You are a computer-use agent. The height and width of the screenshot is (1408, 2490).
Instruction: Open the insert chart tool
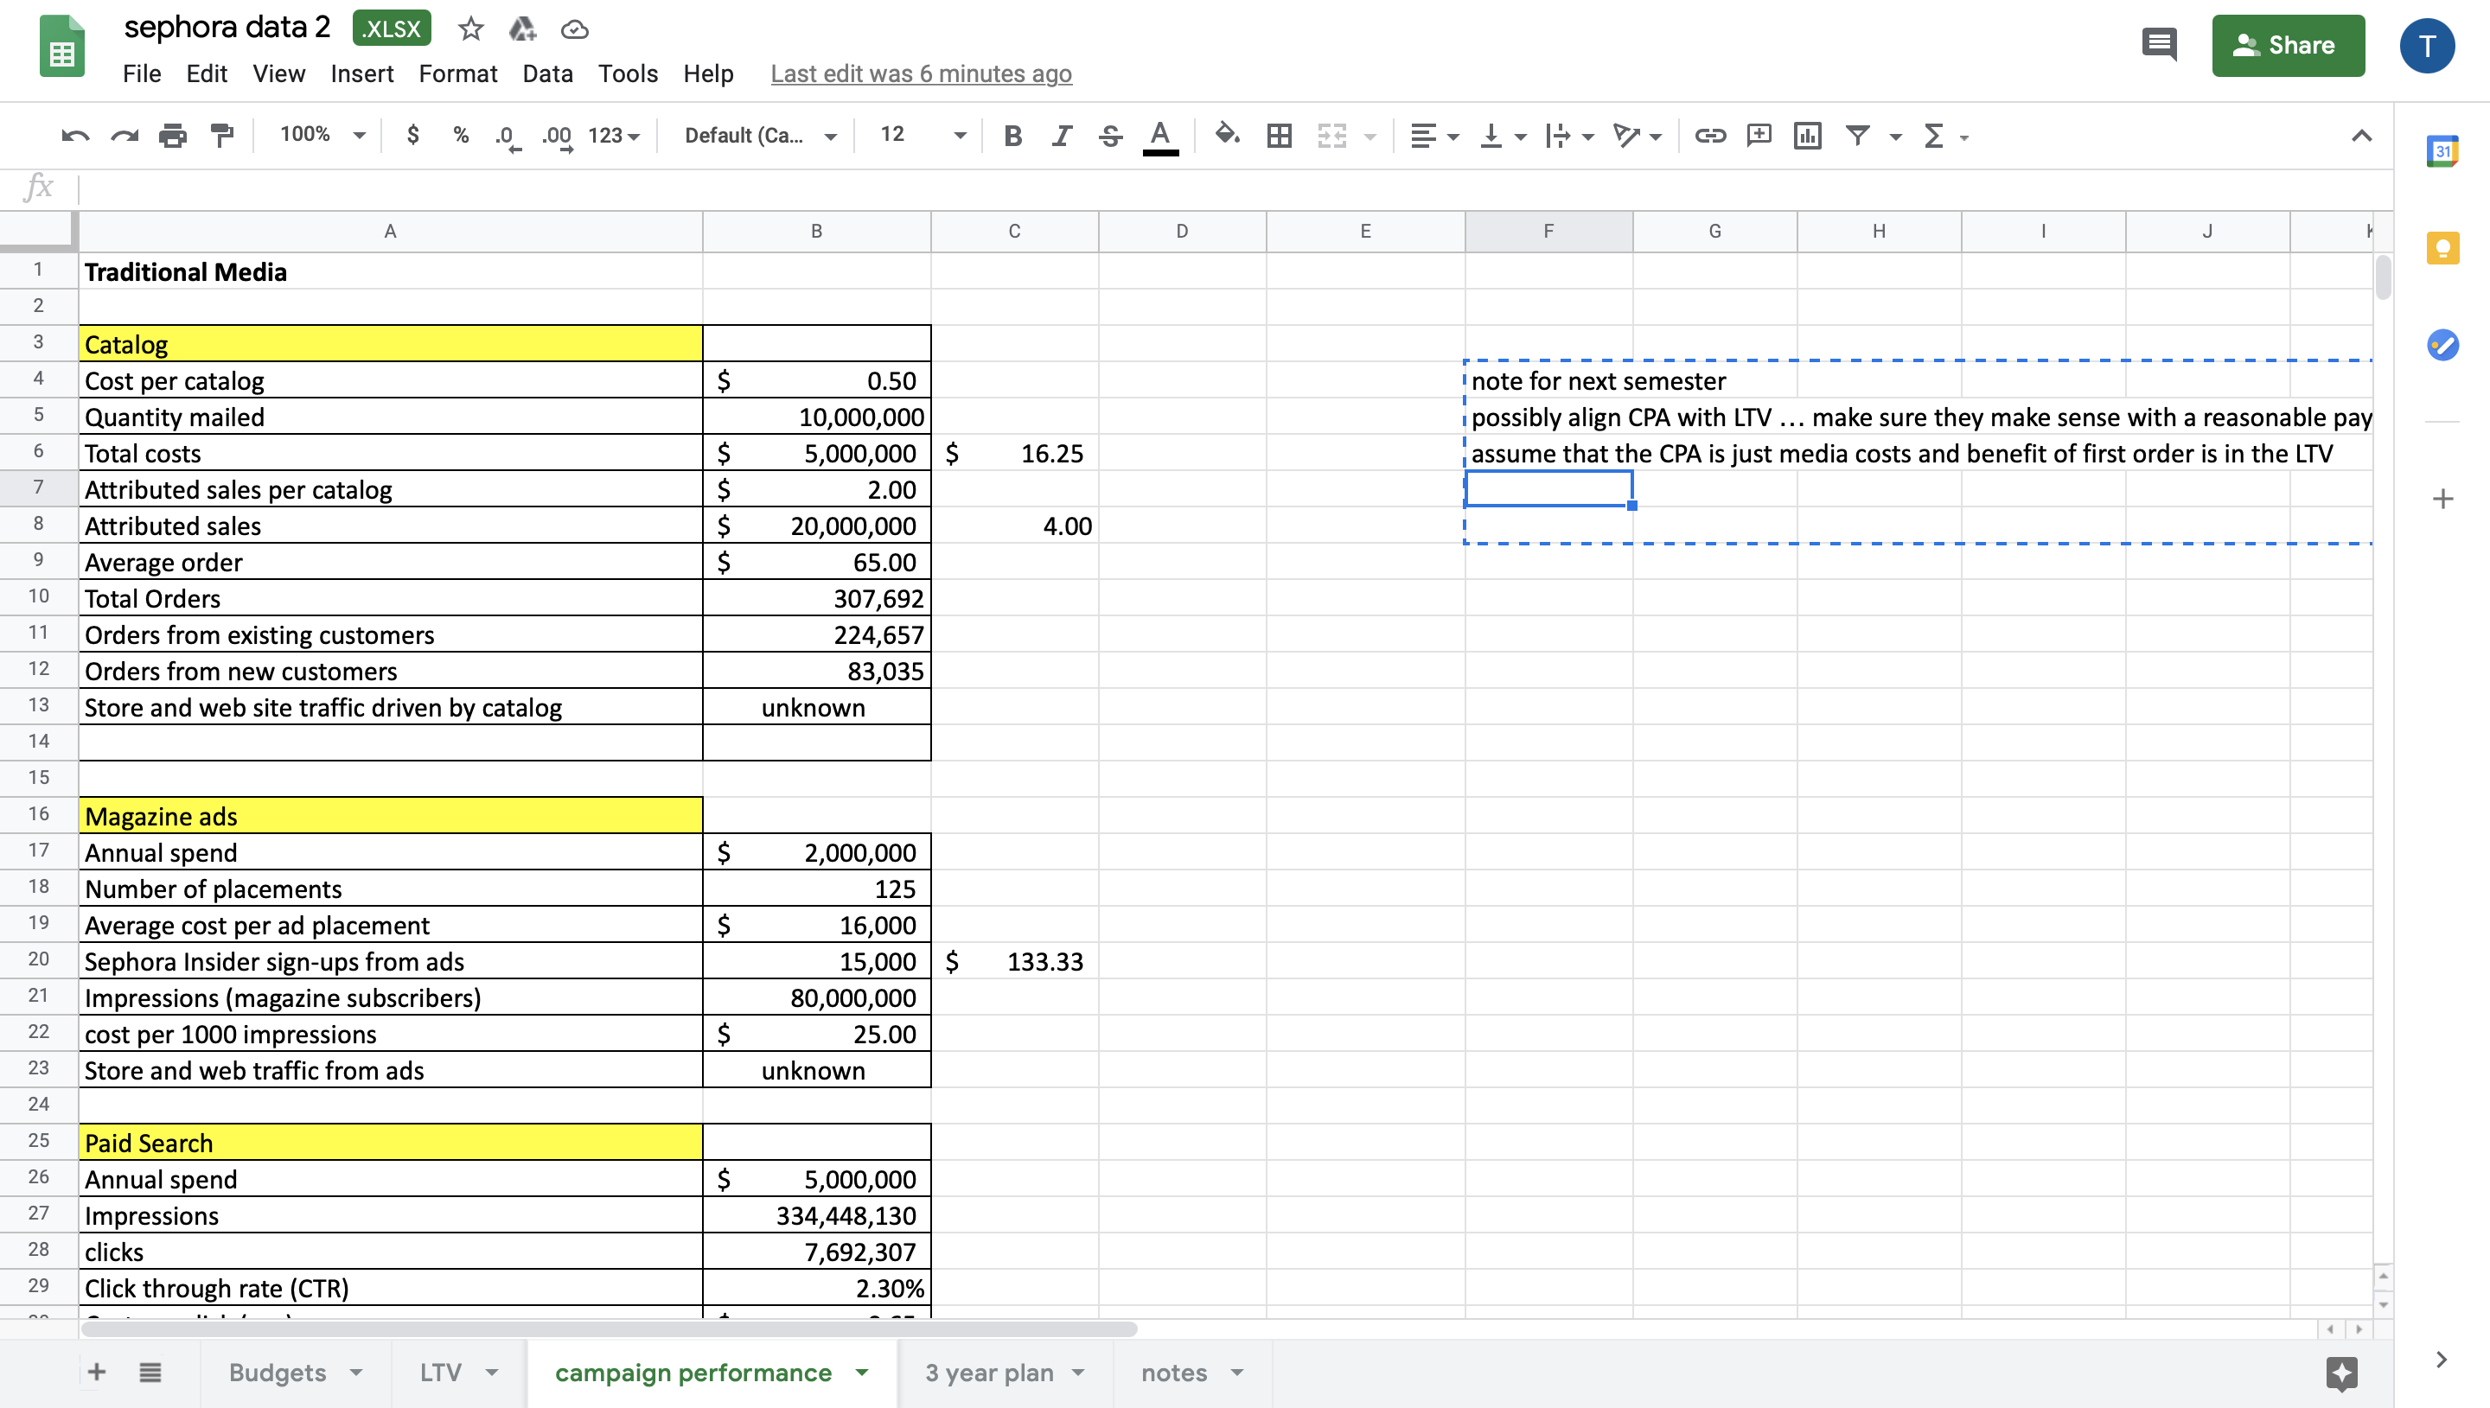tap(1807, 137)
